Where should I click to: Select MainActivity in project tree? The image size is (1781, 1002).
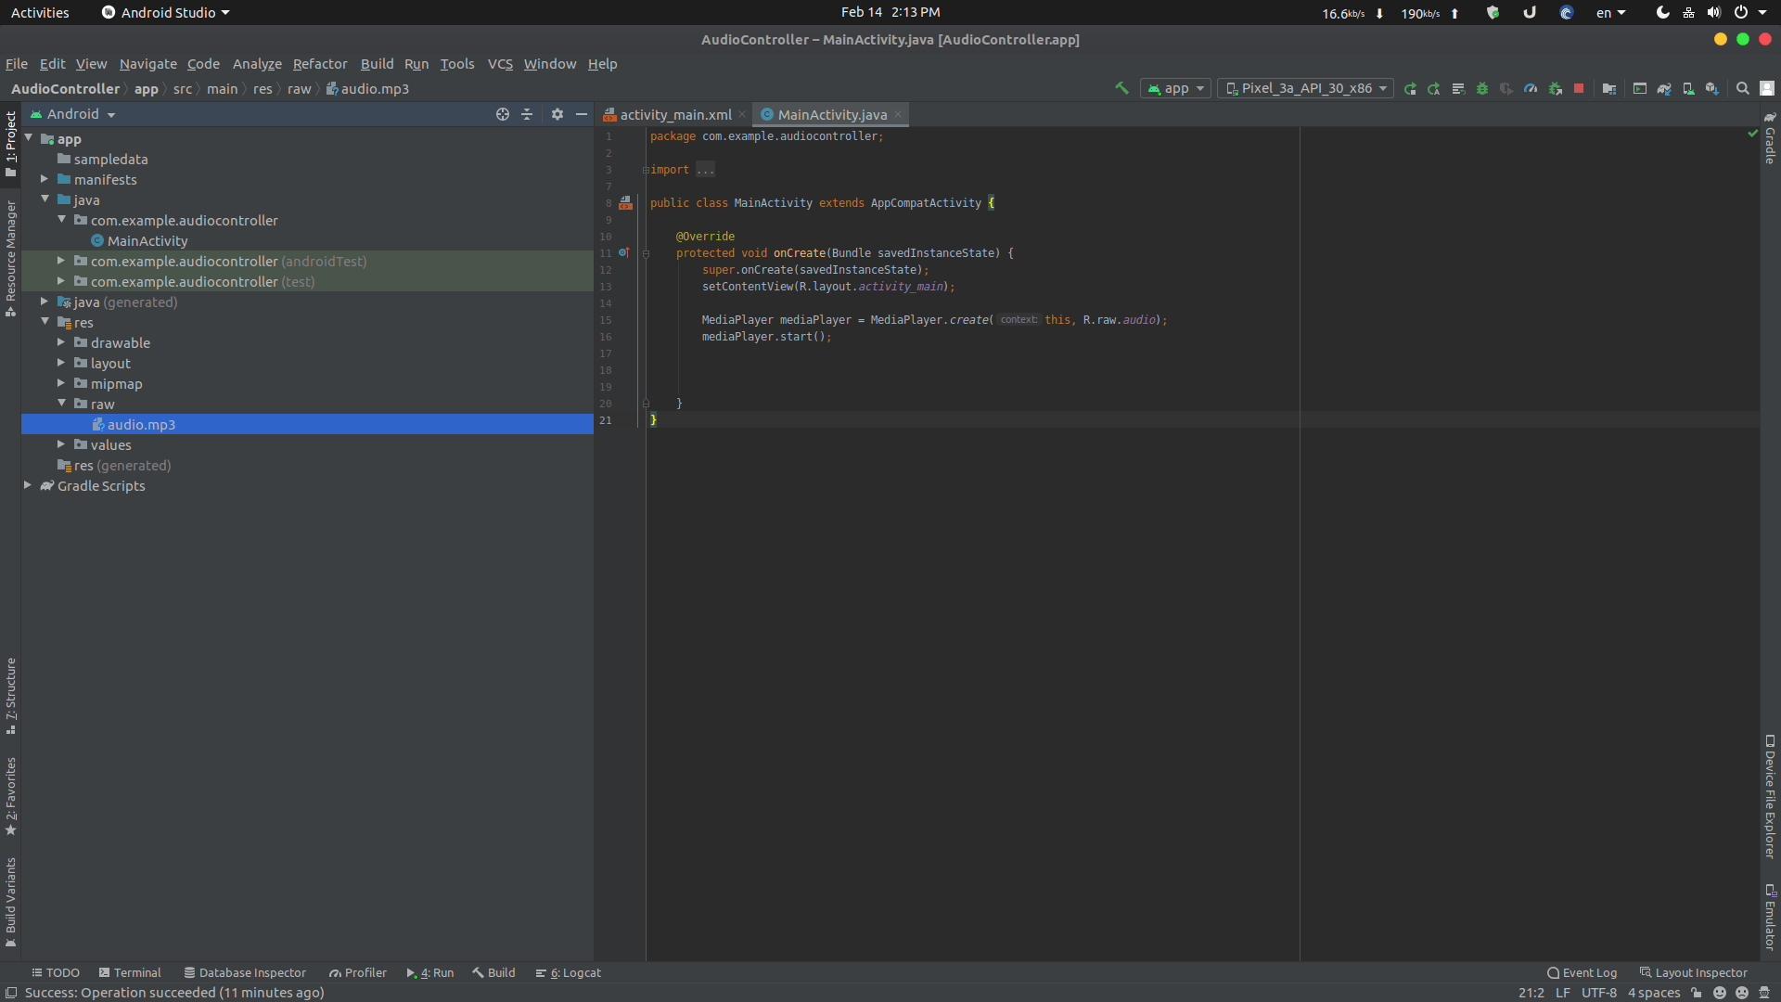click(x=147, y=240)
